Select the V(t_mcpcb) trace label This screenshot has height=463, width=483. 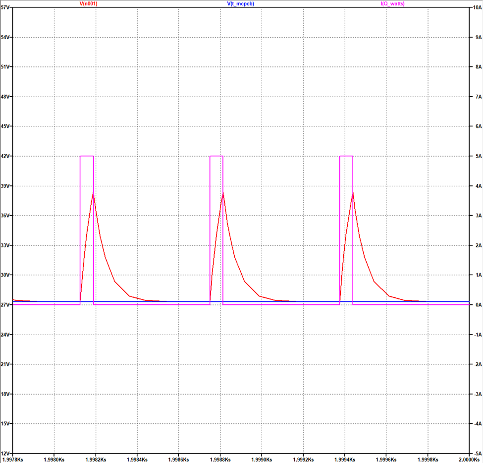[x=240, y=3]
